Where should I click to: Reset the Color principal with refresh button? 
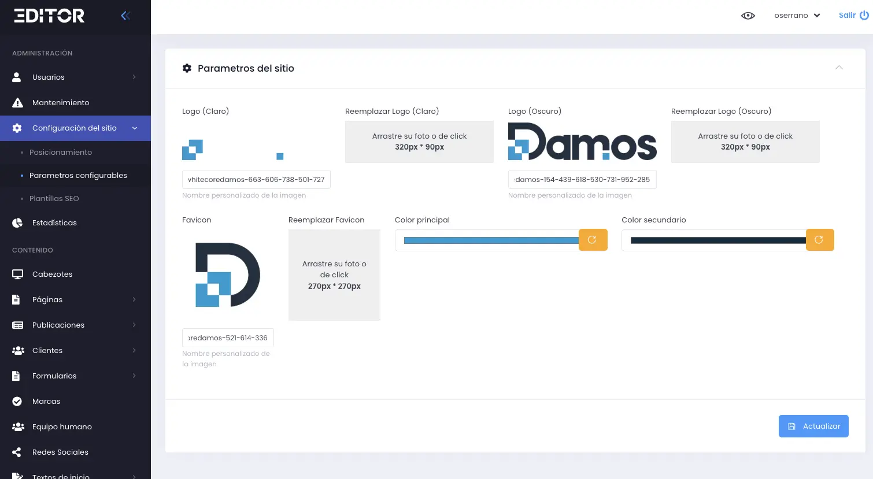(593, 240)
